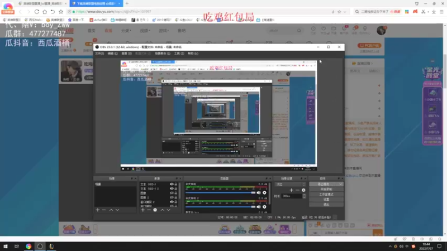The height and width of the screenshot is (251, 447).
Task: Mute the 台式音响 2 audio channel
Action: click(x=259, y=206)
